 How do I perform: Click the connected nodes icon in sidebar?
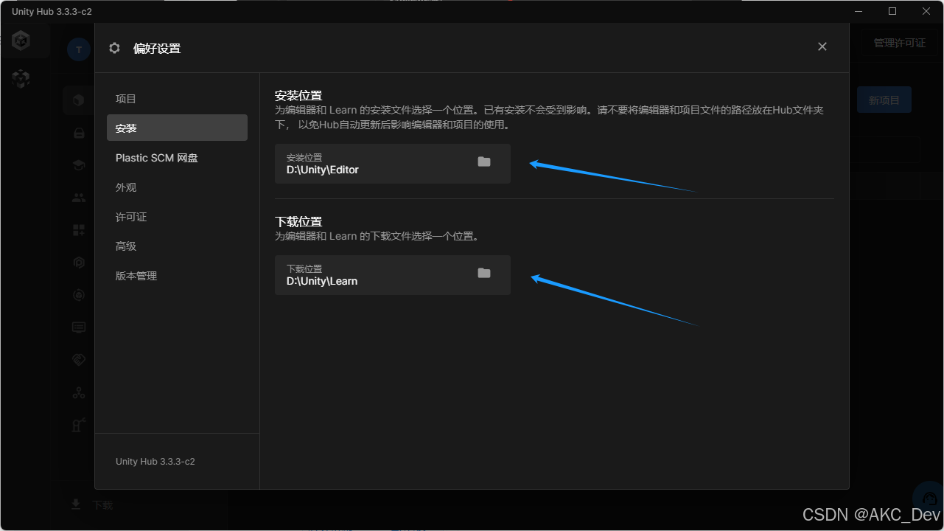(x=79, y=392)
